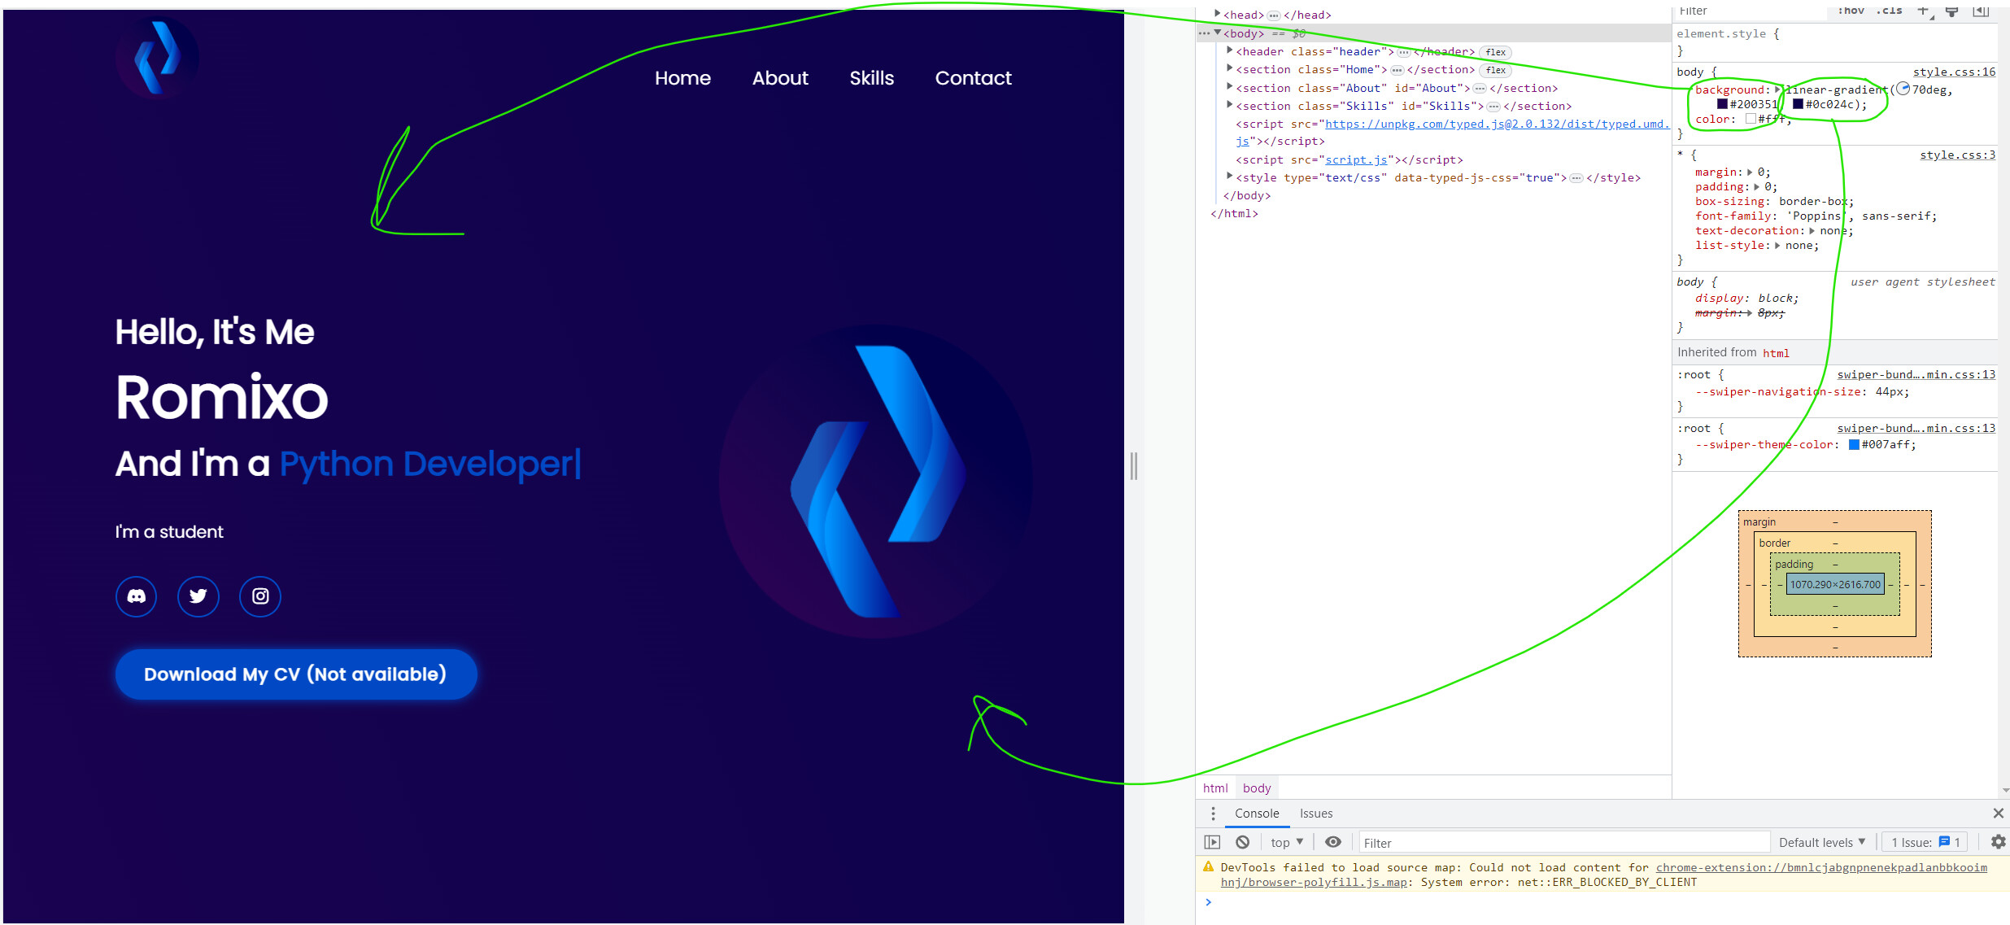This screenshot has width=2010, height=925.
Task: Go to the Home nav link
Action: click(x=682, y=78)
